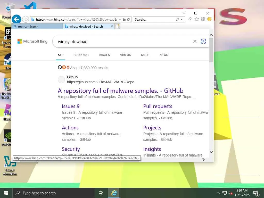Image resolution: width=264 pixels, height=198 pixels.
Task: Click the magnifier icon in the IE search box
Action: click(x=177, y=19)
